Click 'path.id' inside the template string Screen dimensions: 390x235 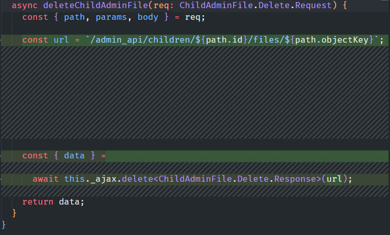pyautogui.click(x=224, y=40)
